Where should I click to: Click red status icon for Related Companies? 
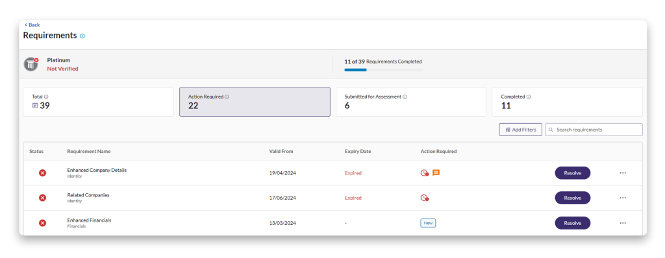pyautogui.click(x=42, y=198)
